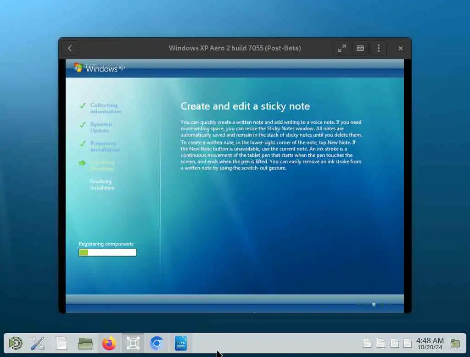Select the 'Finalizing installation' setup step
This screenshot has height=357, width=470.
tap(102, 184)
